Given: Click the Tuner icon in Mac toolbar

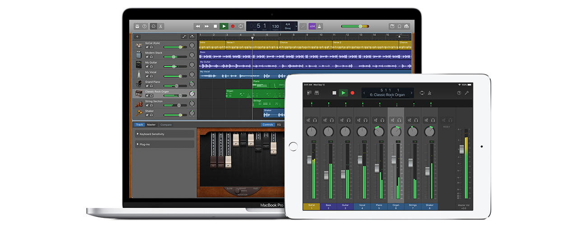Looking at the screenshot, I should pyautogui.click(x=303, y=26).
